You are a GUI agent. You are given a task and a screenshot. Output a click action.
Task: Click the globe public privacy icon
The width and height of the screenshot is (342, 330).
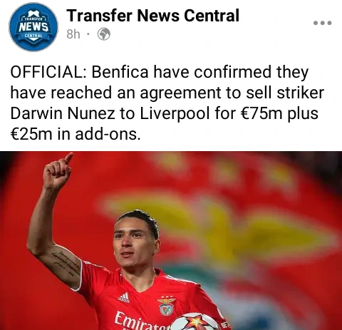click(104, 34)
